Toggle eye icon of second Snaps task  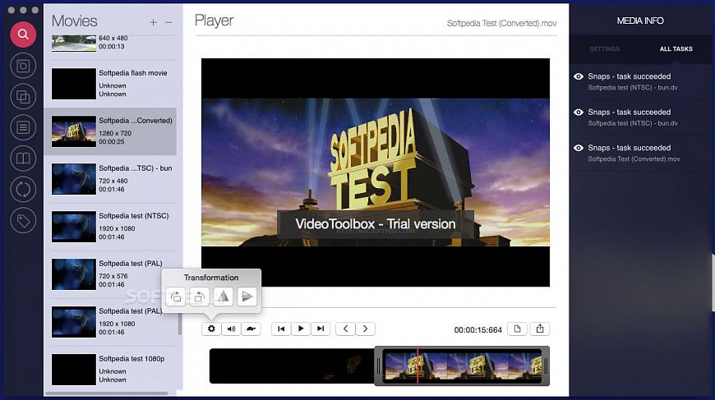click(579, 112)
